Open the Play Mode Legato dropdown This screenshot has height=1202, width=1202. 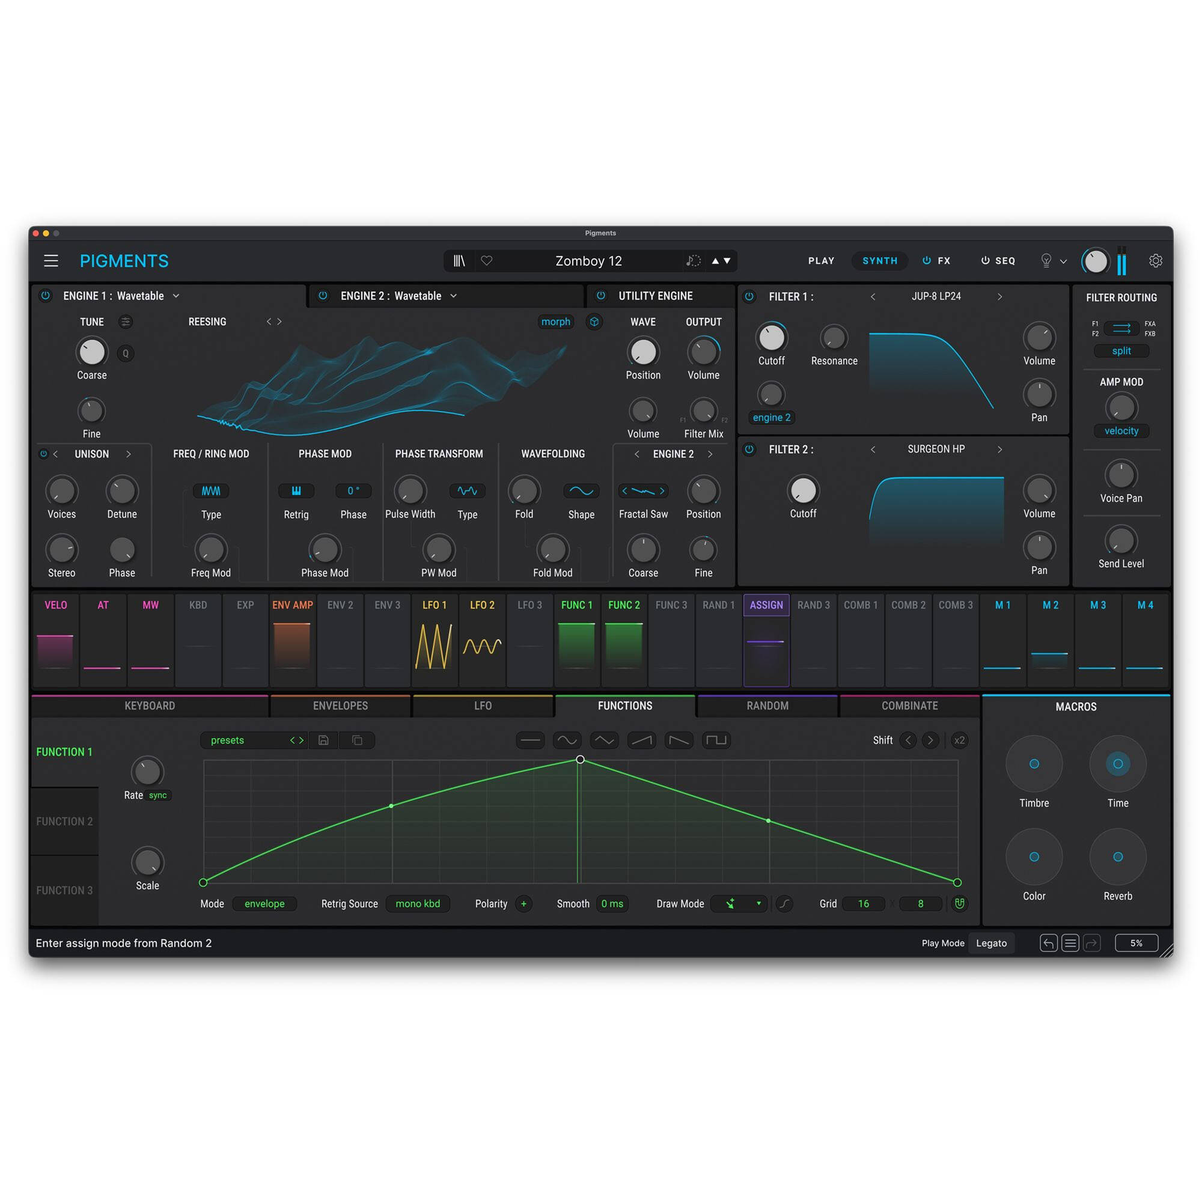(991, 943)
